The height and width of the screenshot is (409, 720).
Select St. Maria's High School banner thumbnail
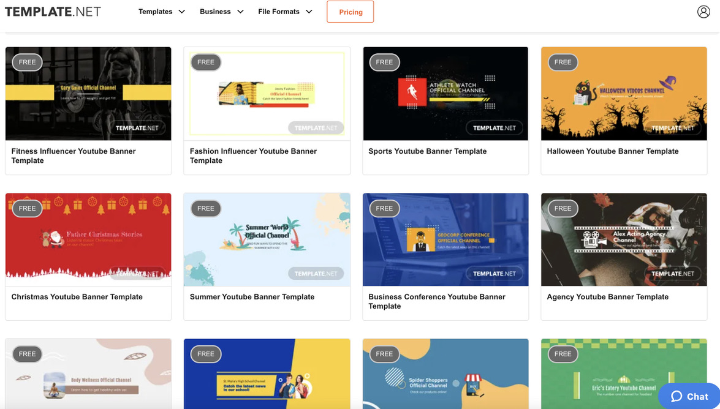pyautogui.click(x=267, y=377)
